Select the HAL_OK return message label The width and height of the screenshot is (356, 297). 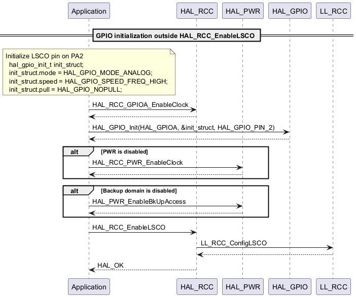(110, 265)
